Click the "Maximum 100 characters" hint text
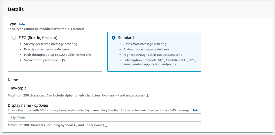The width and height of the screenshot is (275, 135). pos(58,125)
